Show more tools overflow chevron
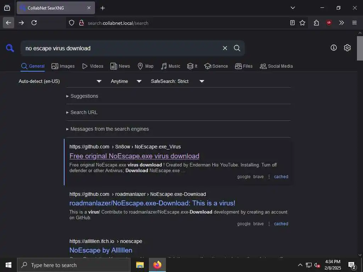363x272 pixels. (341, 23)
